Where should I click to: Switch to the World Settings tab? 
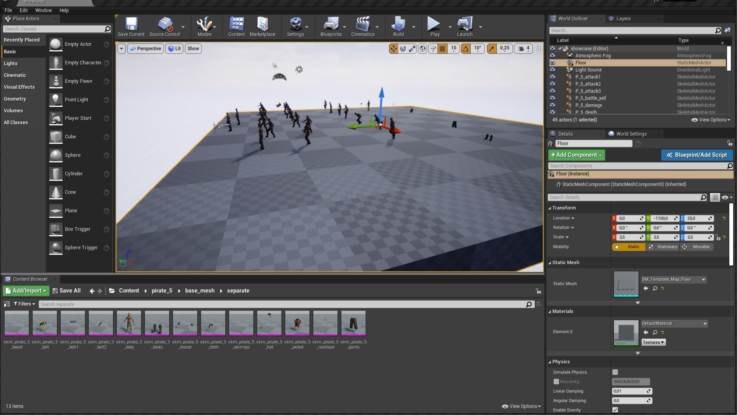[x=631, y=134]
